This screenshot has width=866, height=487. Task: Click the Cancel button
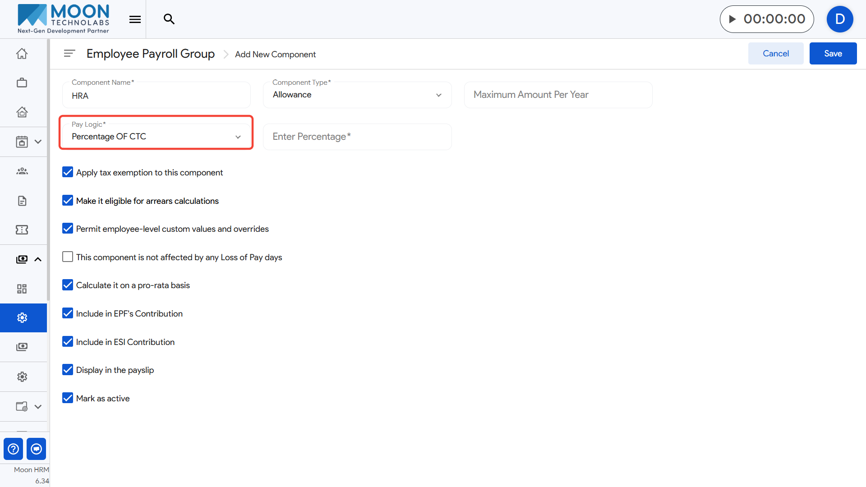pyautogui.click(x=775, y=54)
